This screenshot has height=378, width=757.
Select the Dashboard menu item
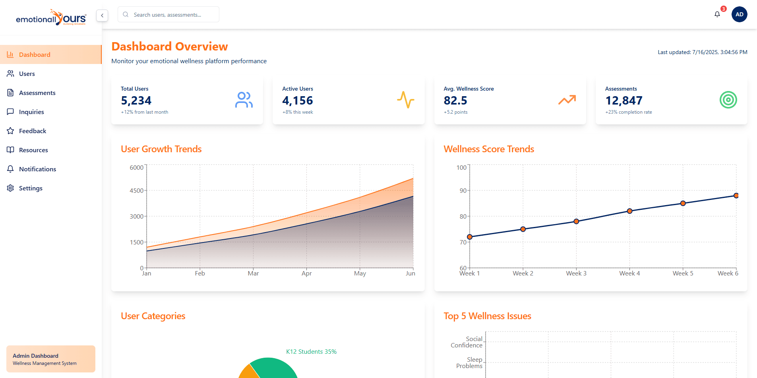35,54
